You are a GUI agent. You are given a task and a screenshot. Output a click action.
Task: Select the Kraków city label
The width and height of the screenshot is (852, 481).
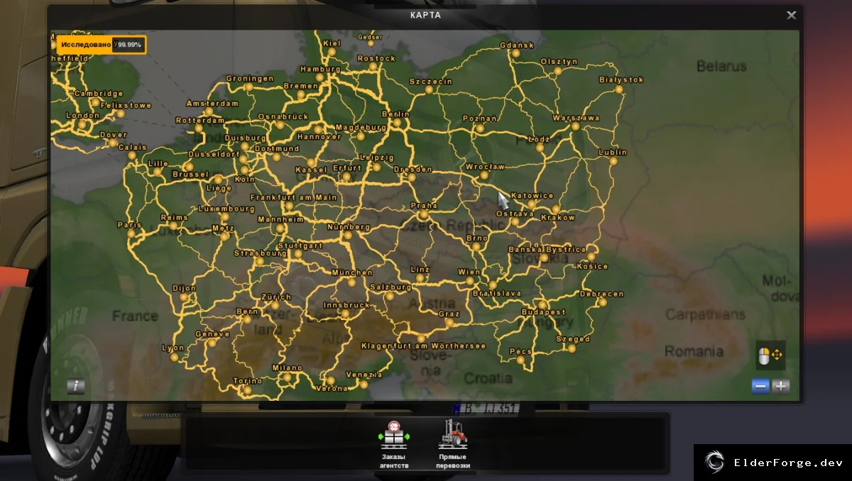coord(558,218)
